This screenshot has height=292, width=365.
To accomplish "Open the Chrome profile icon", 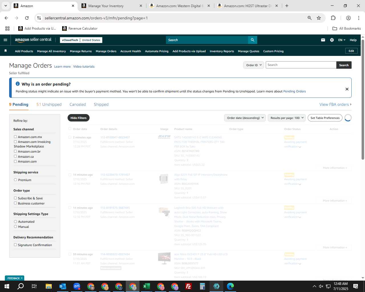I will pos(348,18).
